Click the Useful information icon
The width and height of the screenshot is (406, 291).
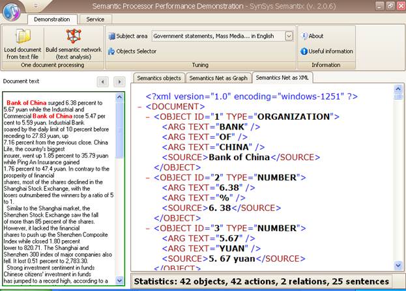click(304, 51)
